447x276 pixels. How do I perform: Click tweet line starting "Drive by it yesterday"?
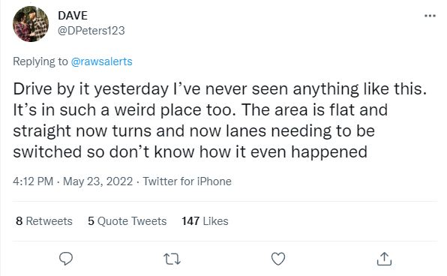click(220, 89)
